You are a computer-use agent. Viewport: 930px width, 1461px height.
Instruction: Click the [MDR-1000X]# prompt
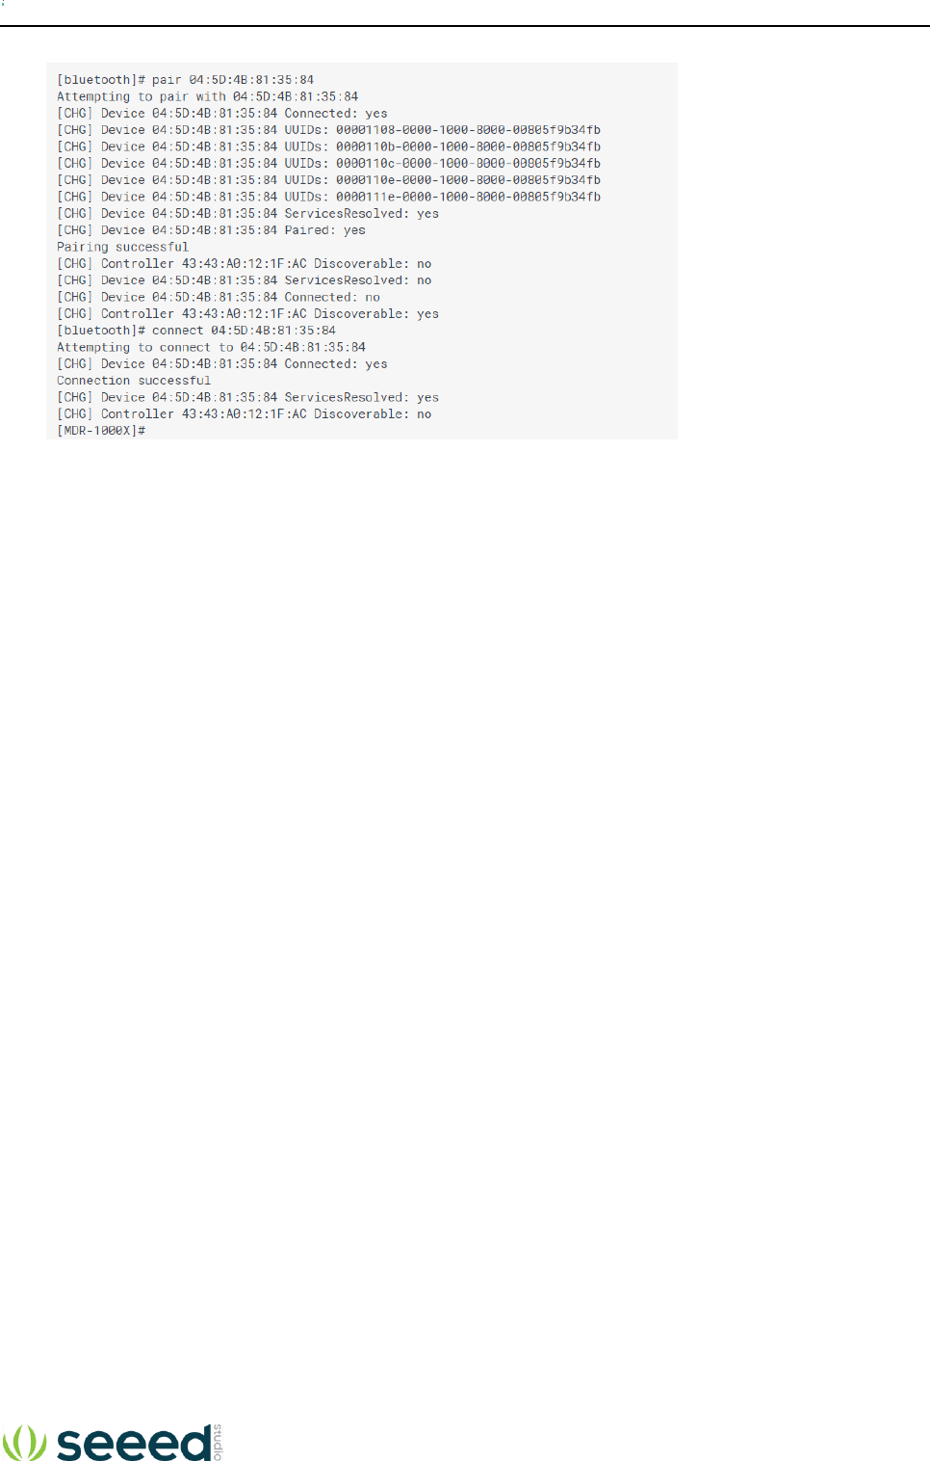pos(101,431)
